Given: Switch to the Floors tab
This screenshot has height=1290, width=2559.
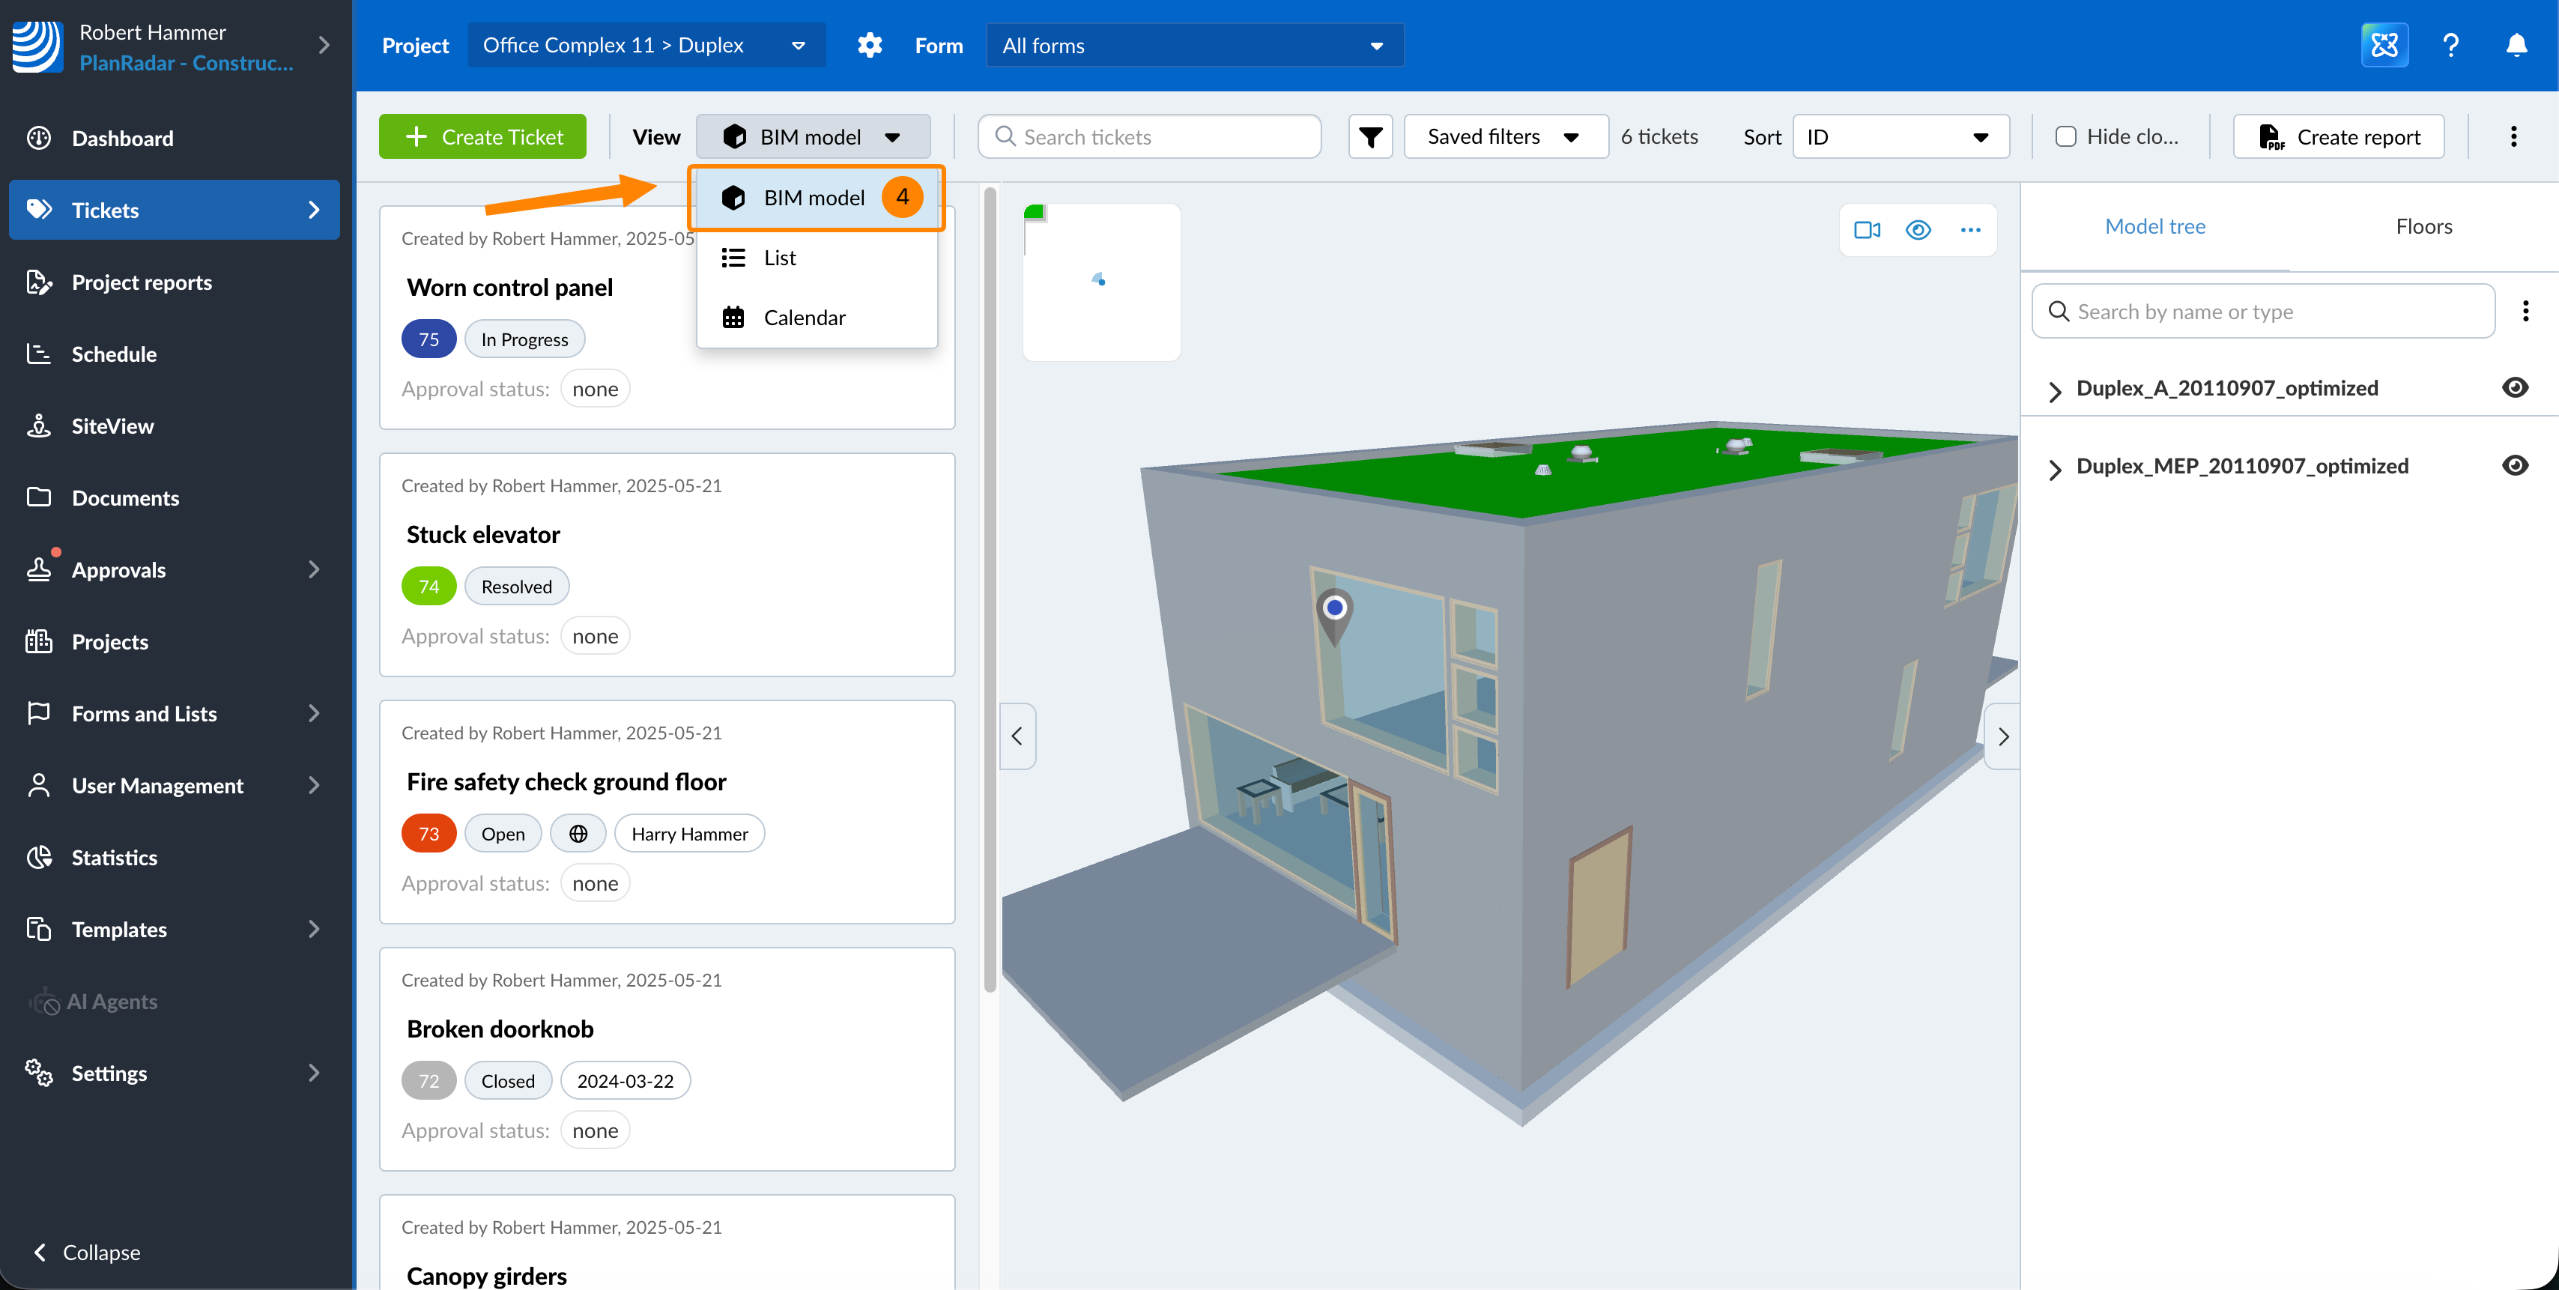Looking at the screenshot, I should click(2423, 226).
